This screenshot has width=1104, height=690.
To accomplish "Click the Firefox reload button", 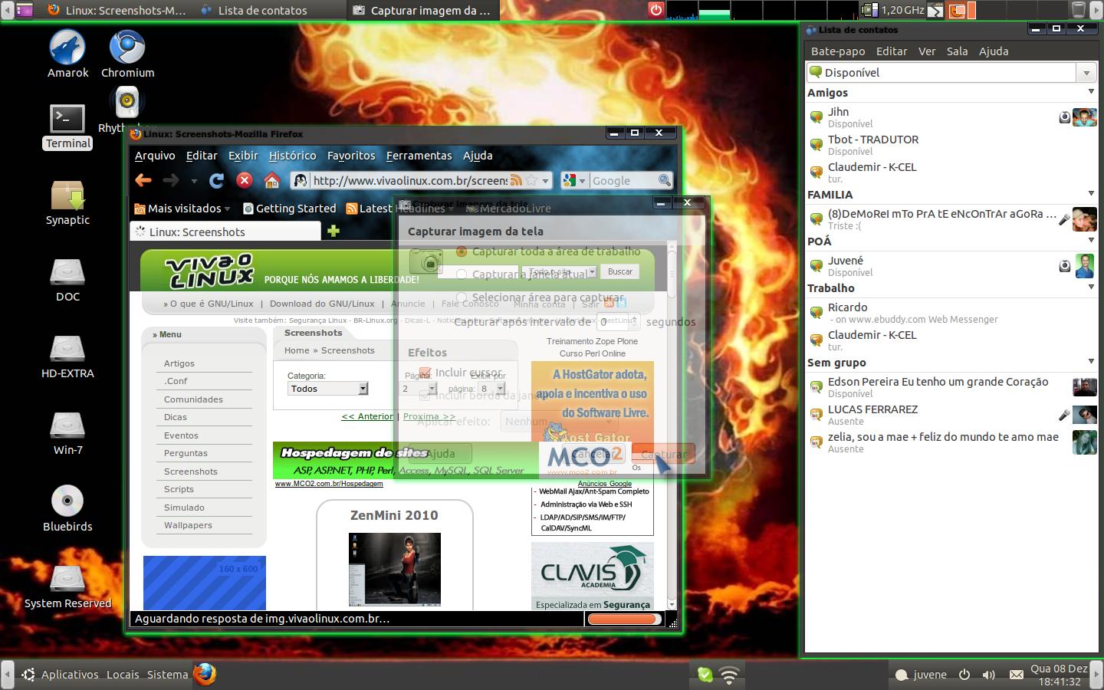I will click(x=217, y=180).
